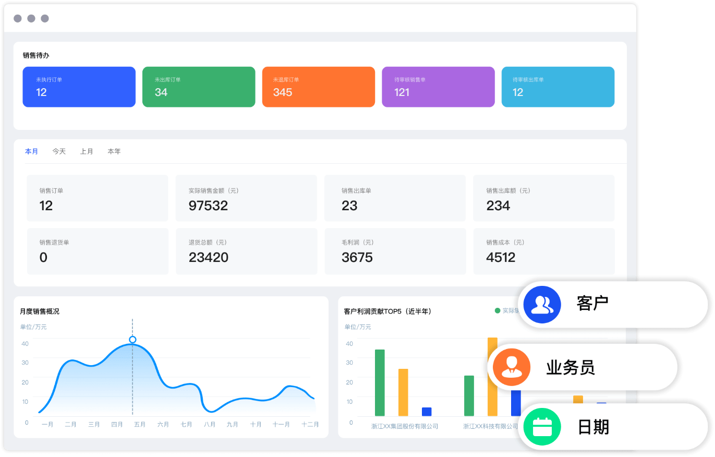Click the 销售成本 stat tile
This screenshot has height=457, width=715.
(x=543, y=251)
